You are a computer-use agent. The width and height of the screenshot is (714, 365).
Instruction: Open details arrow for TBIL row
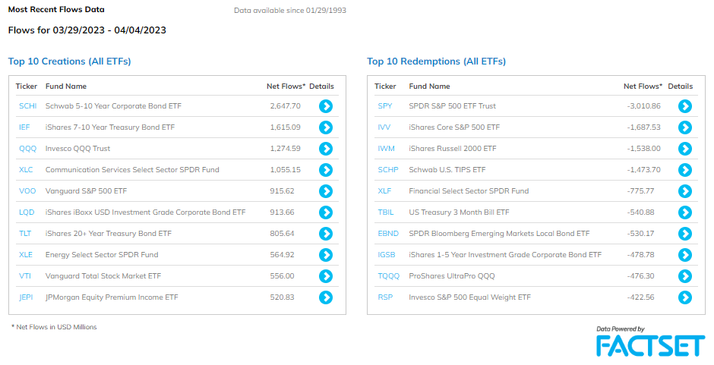685,212
